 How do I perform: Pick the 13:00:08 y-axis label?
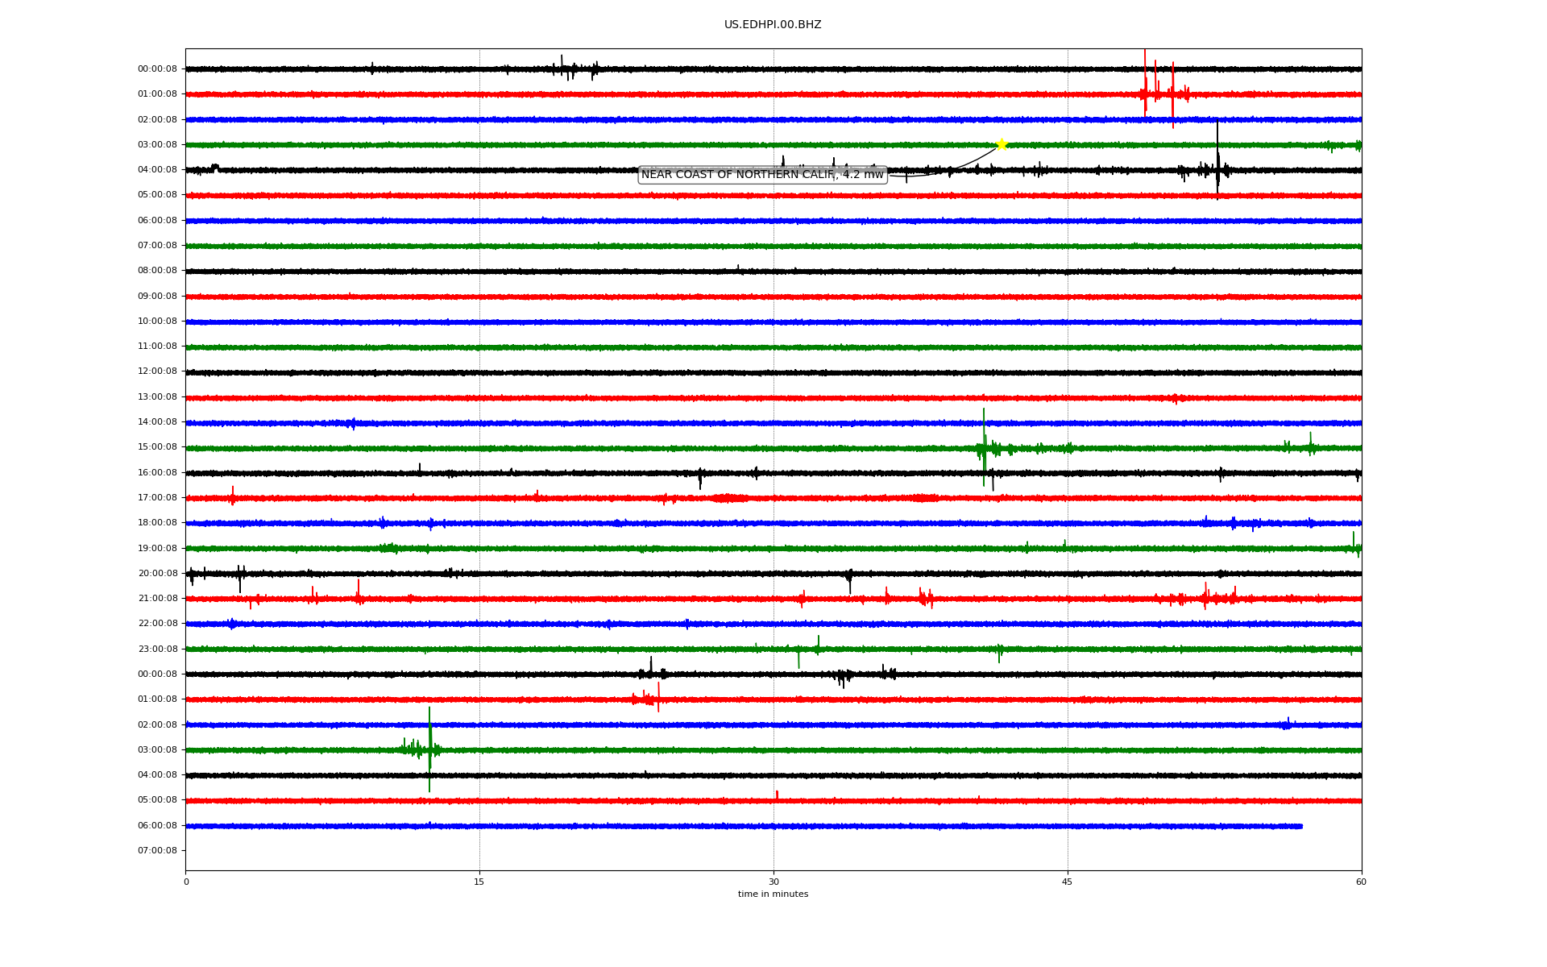coord(157,397)
